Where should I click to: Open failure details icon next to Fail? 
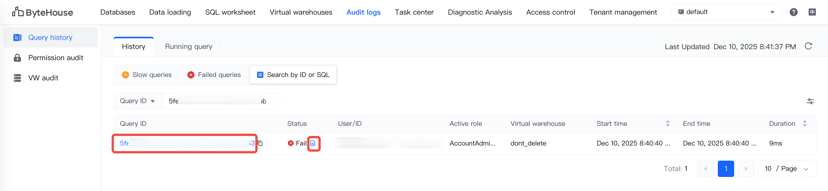313,143
